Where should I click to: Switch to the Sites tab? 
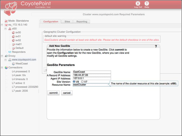67,22
